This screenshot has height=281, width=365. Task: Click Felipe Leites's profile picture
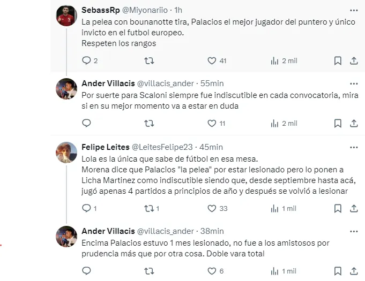pos(67,153)
